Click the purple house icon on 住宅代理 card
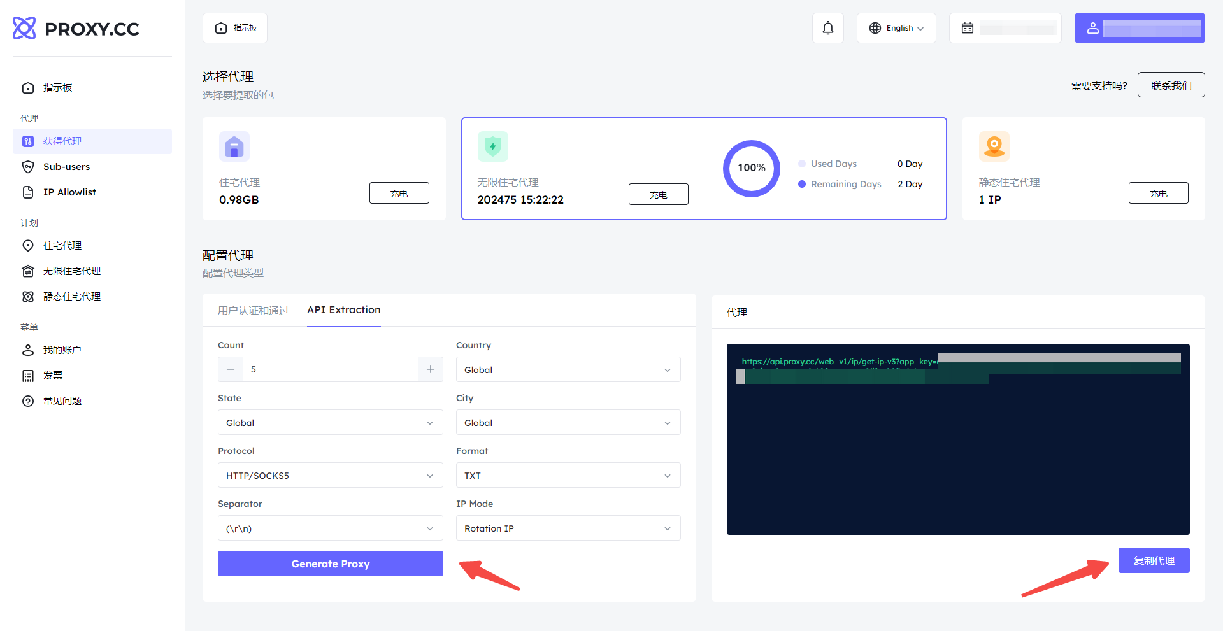The width and height of the screenshot is (1223, 631). point(234,146)
